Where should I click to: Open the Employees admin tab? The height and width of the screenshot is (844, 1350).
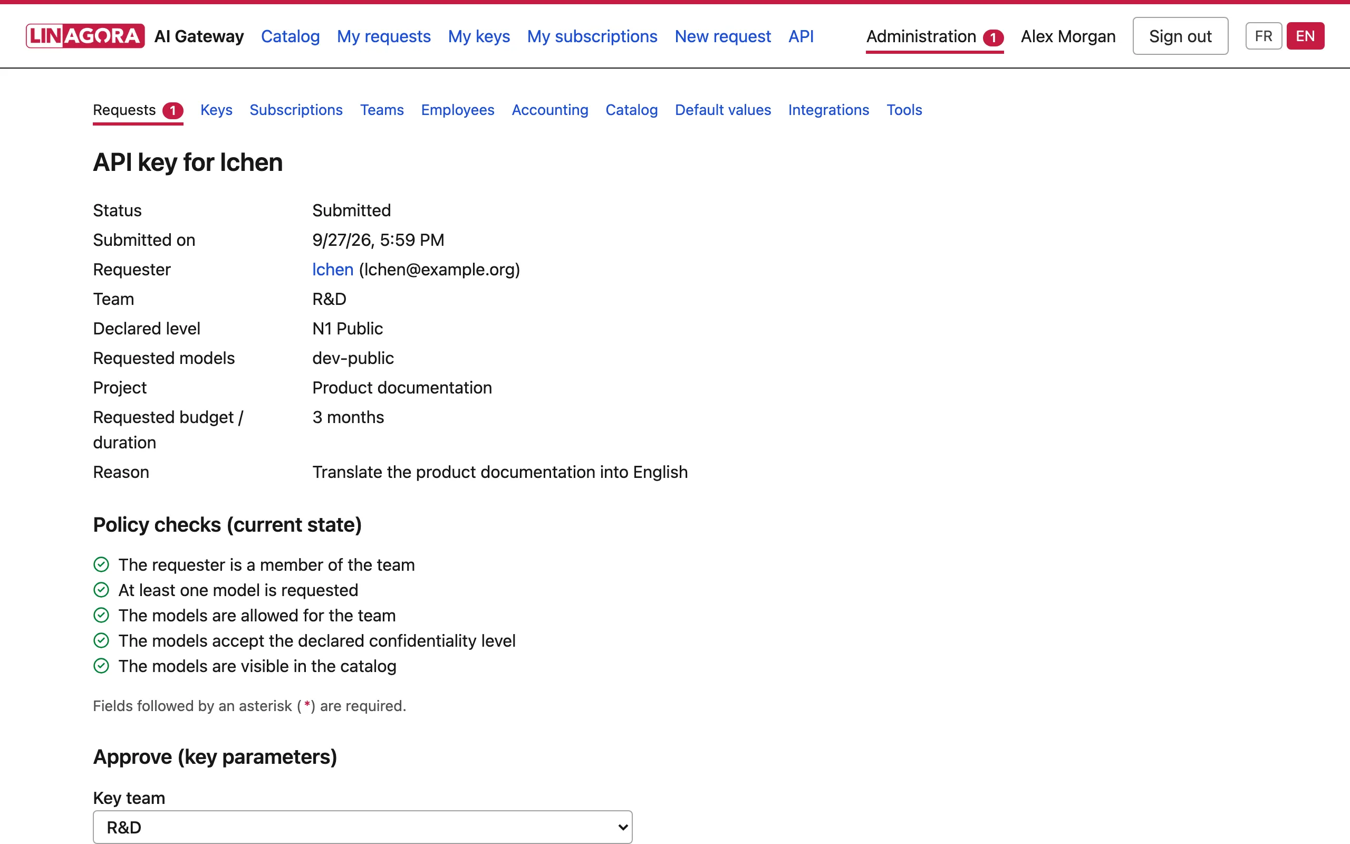(458, 110)
